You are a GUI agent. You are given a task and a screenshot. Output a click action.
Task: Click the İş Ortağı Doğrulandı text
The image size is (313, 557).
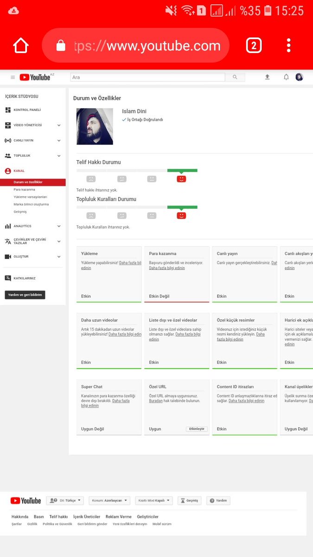(145, 120)
